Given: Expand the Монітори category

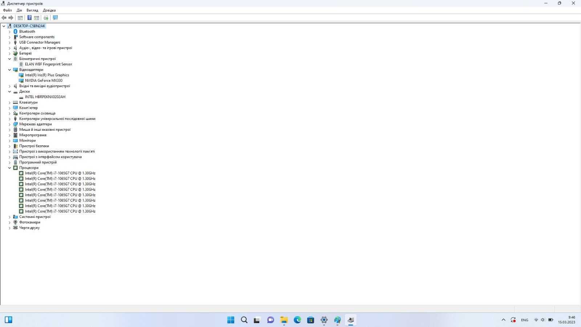Looking at the screenshot, I should (x=10, y=141).
